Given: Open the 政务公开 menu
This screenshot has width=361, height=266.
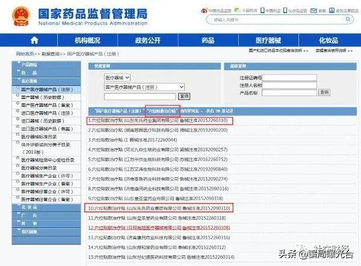Looking at the screenshot, I should coord(148,40).
